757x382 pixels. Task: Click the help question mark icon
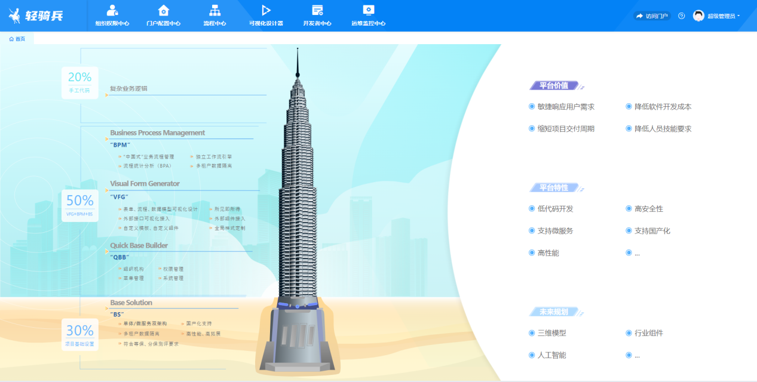681,16
